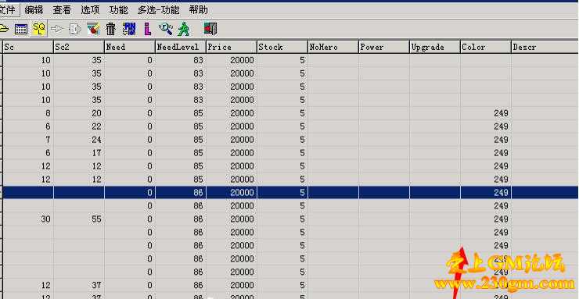Click the NeedLevel column header
This screenshot has width=579, height=299.
click(x=181, y=47)
